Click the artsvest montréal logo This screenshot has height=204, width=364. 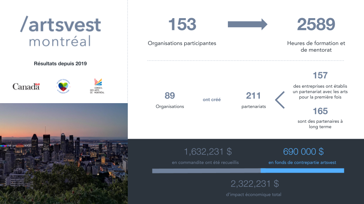(61, 32)
